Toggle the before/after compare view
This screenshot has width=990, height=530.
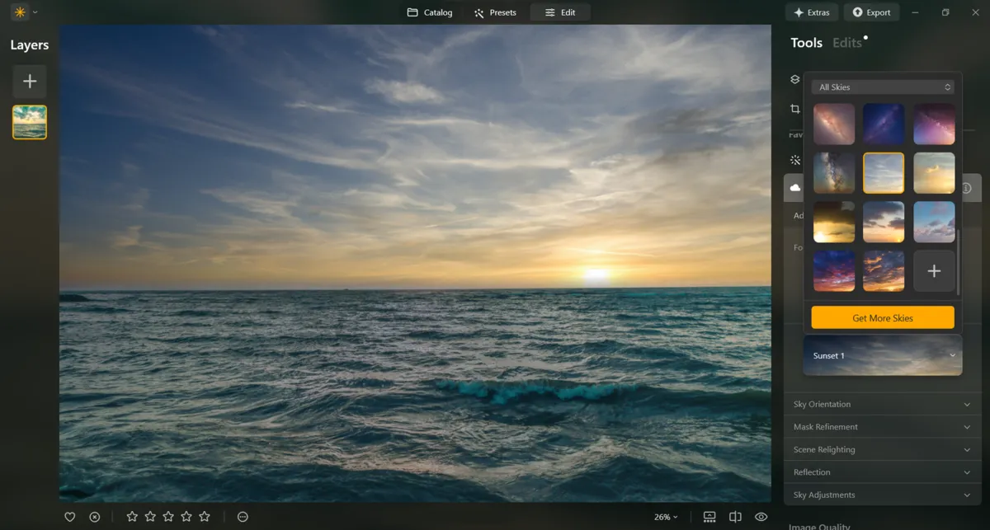click(x=735, y=517)
